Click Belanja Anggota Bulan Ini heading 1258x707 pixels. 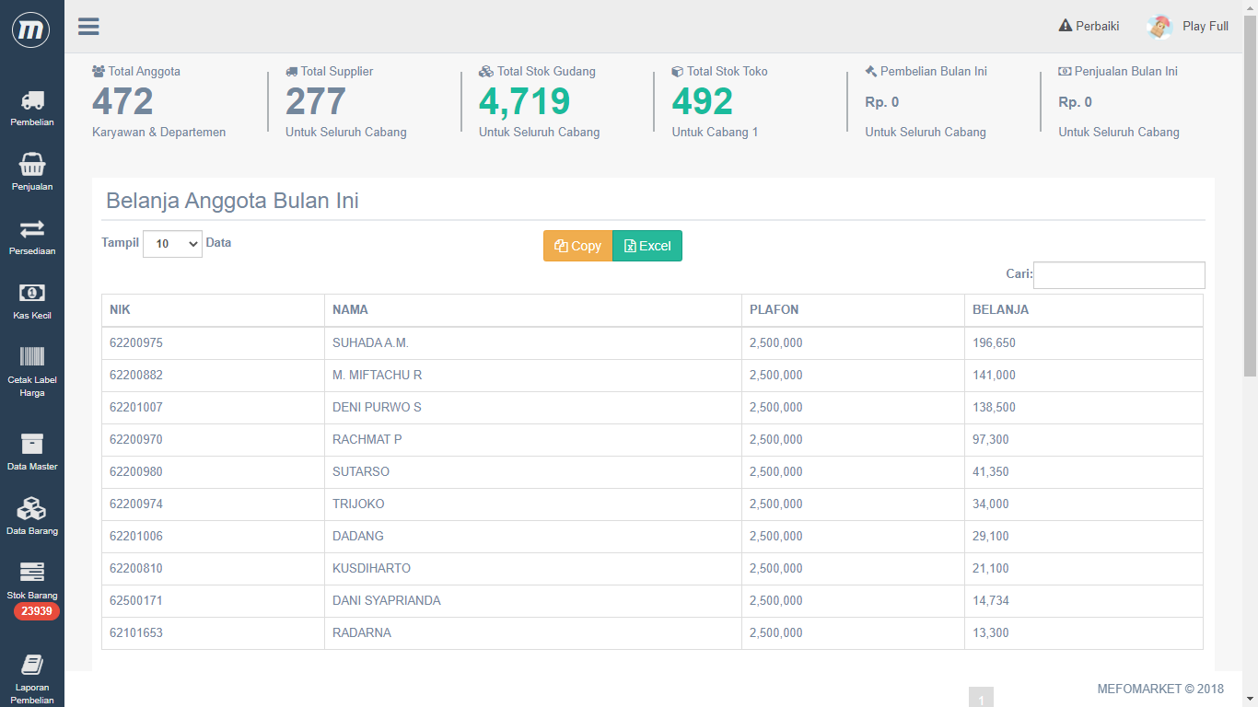click(x=232, y=201)
